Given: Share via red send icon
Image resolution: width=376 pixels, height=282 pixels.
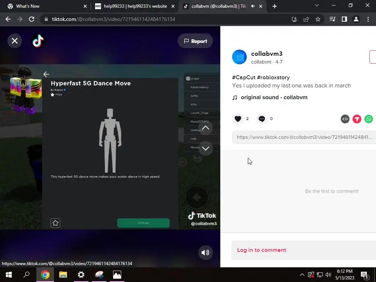Looking at the screenshot, I should click(357, 119).
